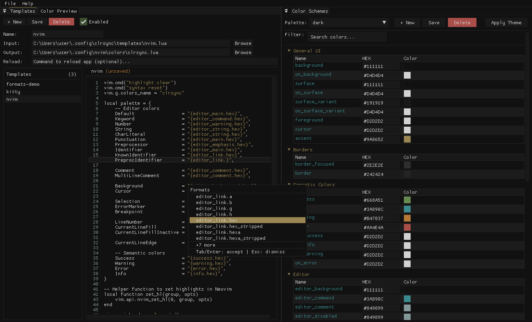Collapse the Templates panel window triangle
This screenshot has height=322, width=532.
(5, 11)
